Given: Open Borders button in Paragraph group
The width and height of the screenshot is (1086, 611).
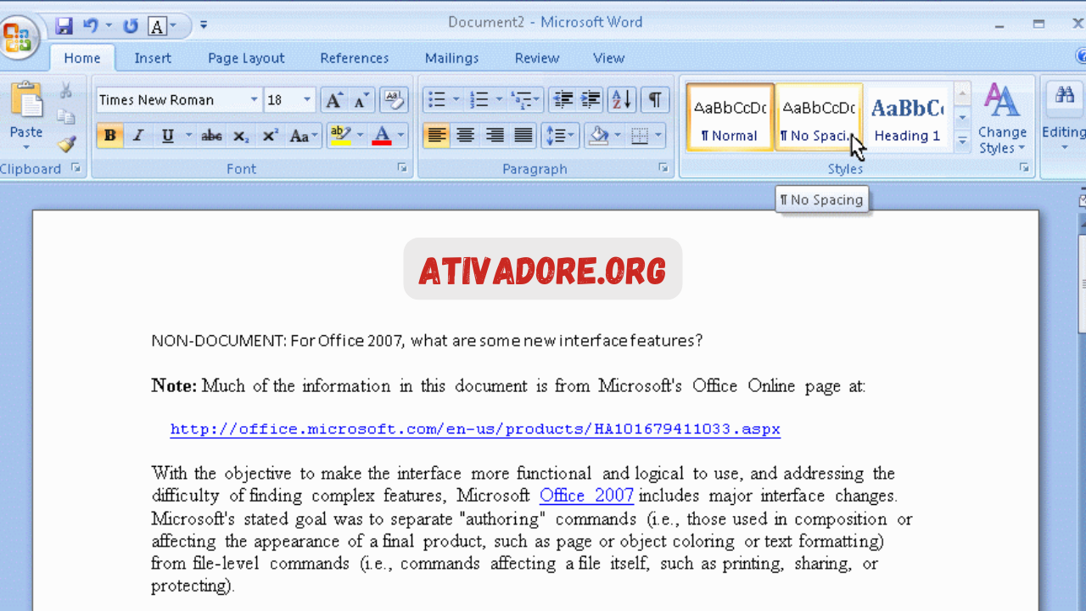Looking at the screenshot, I should tap(641, 136).
